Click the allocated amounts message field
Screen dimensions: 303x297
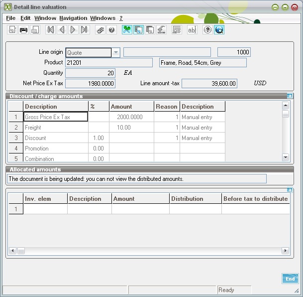[x=137, y=178]
